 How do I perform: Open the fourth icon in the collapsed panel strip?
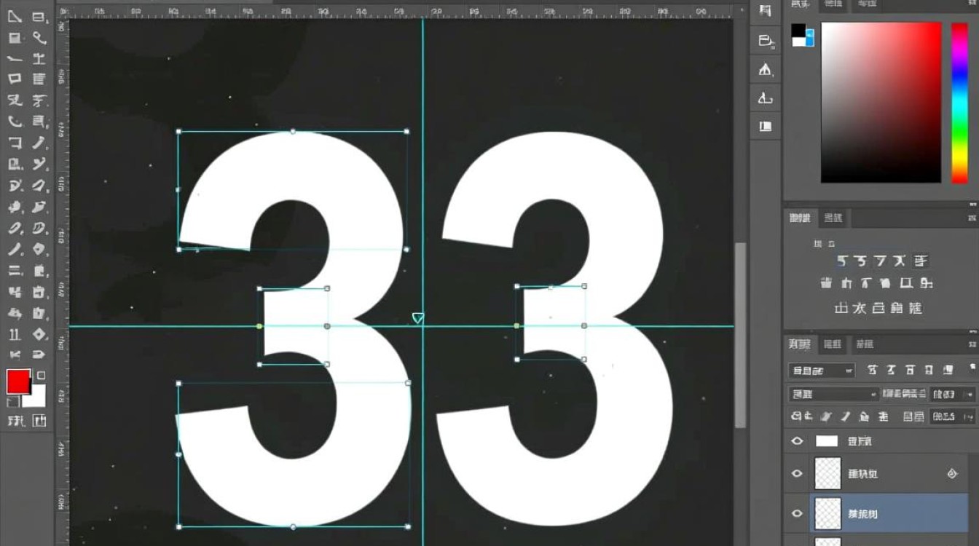[x=765, y=98]
